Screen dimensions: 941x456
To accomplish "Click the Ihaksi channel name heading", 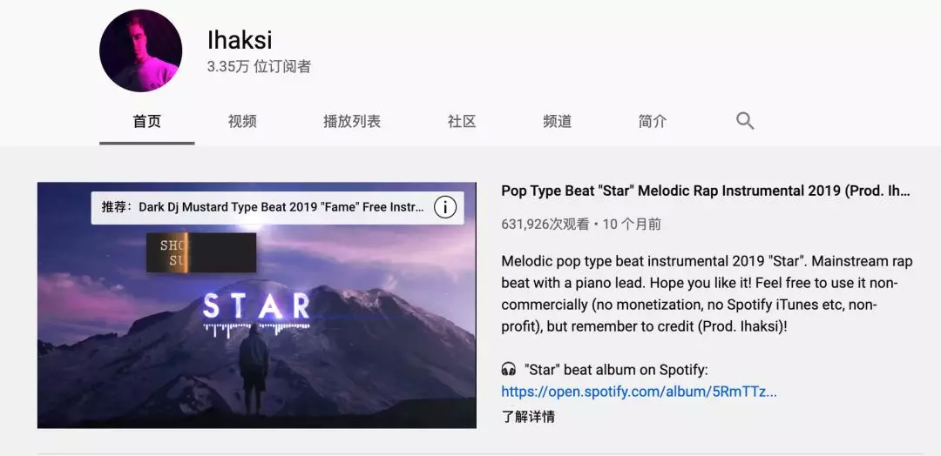I will pyautogui.click(x=240, y=40).
